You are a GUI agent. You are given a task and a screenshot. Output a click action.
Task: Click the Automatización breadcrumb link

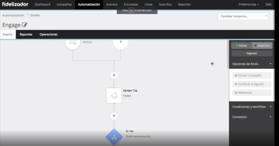(x=13, y=15)
